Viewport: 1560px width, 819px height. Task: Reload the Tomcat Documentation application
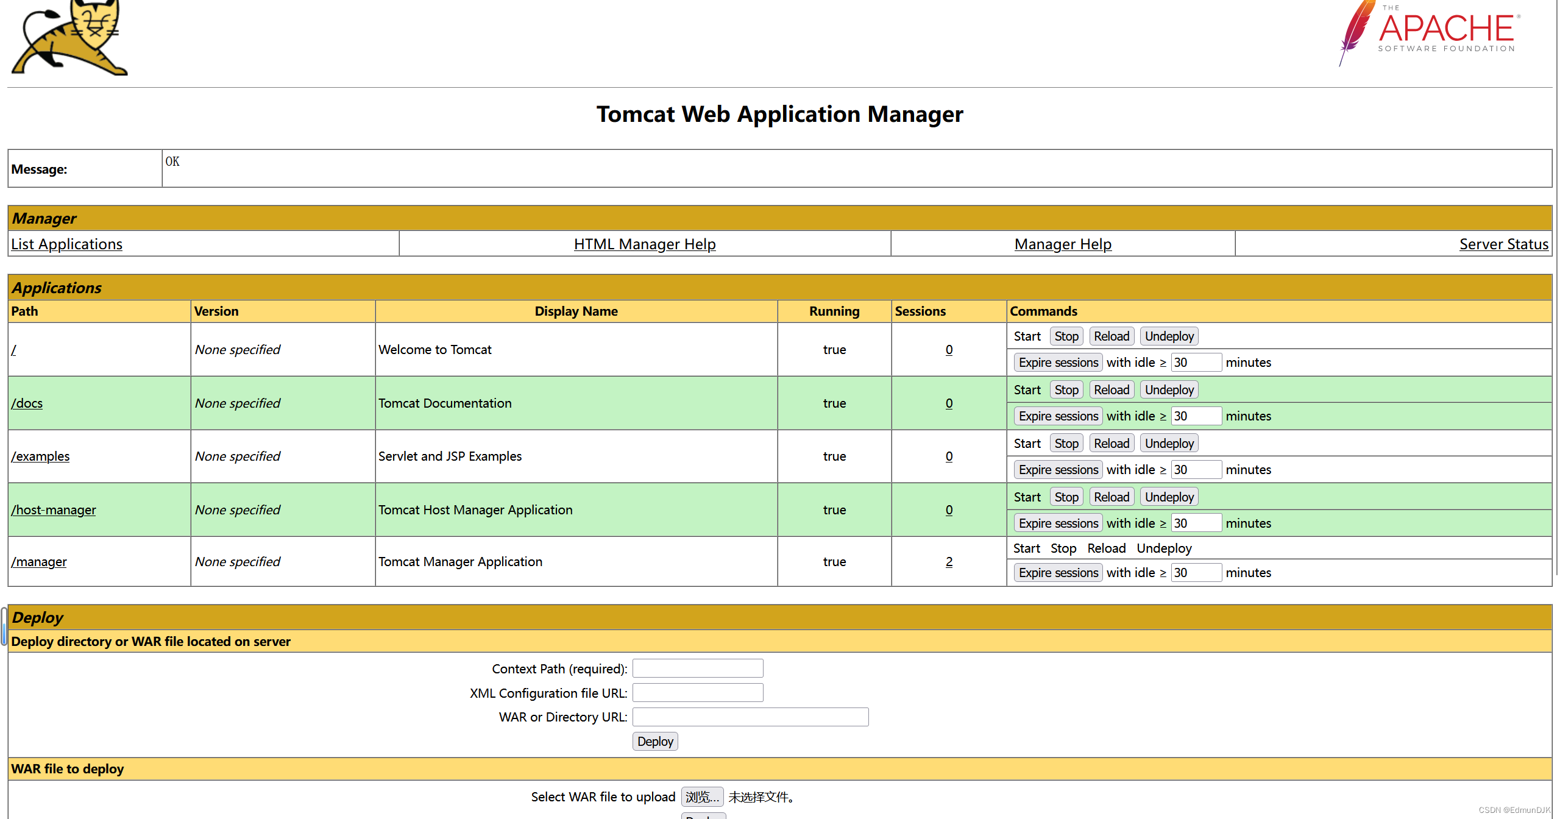(x=1111, y=390)
